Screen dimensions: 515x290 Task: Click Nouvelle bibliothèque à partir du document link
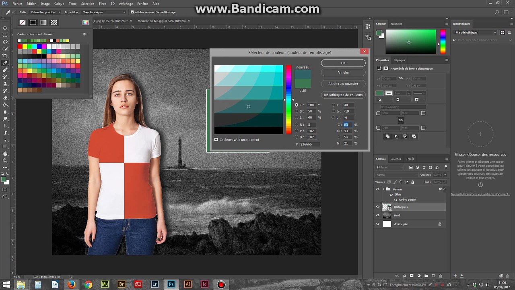tap(480, 194)
